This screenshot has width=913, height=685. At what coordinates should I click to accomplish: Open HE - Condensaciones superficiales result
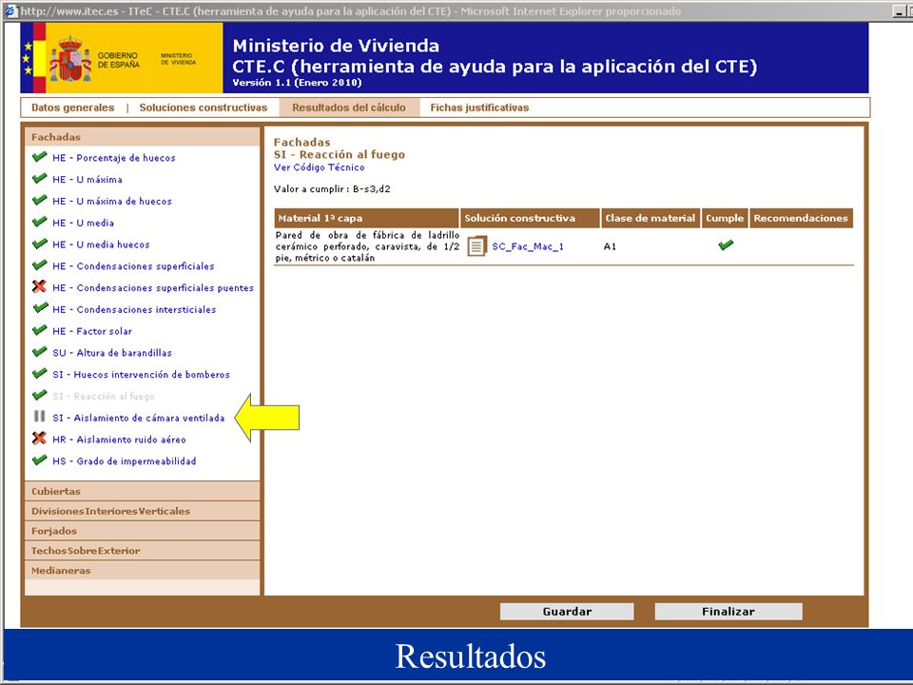pyautogui.click(x=133, y=266)
